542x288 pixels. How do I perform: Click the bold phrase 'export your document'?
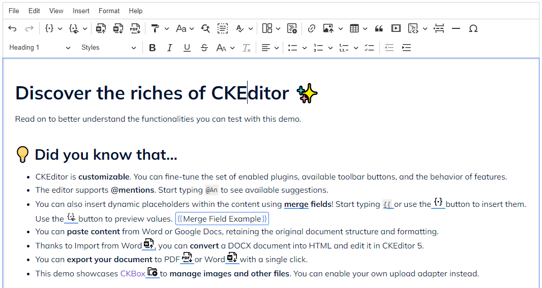pos(110,260)
